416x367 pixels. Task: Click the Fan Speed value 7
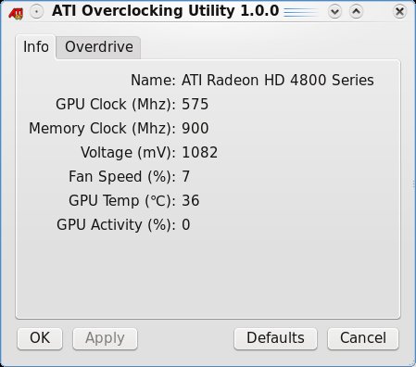pos(185,177)
